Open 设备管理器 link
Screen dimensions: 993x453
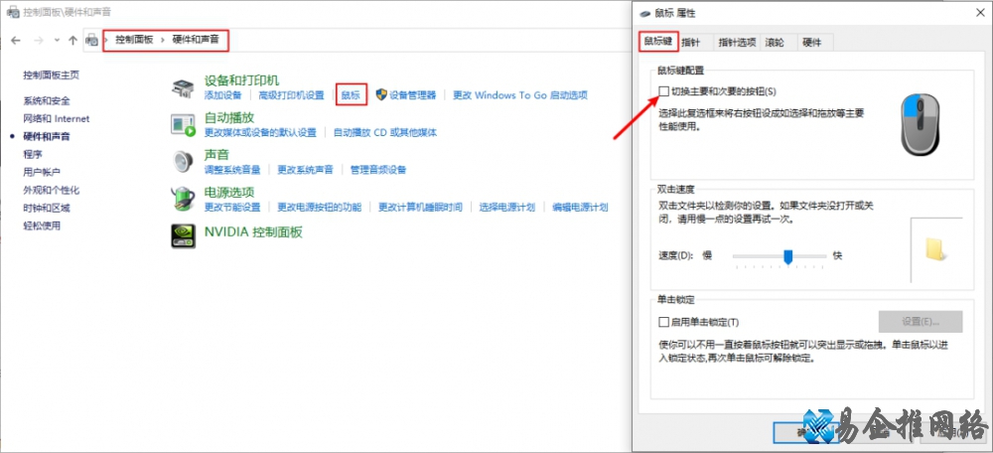click(x=413, y=95)
